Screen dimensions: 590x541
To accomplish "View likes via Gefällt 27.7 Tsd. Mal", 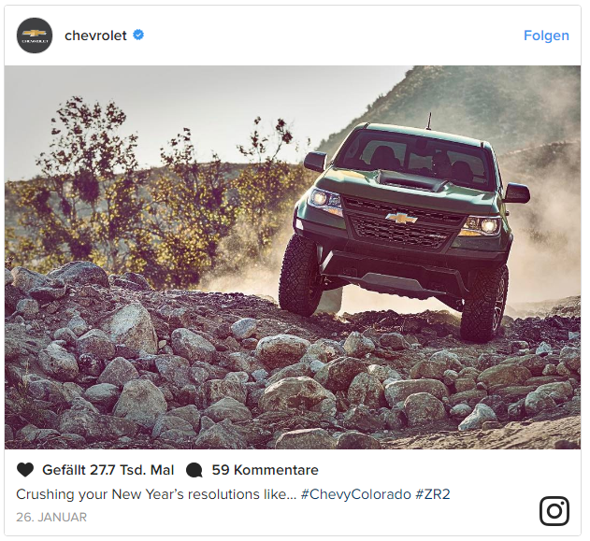I will click(x=108, y=470).
